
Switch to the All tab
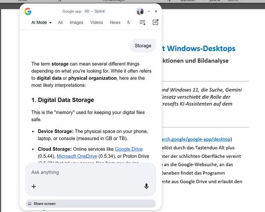pyautogui.click(x=60, y=23)
